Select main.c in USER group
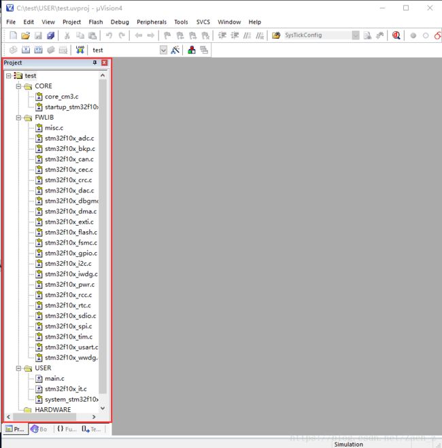This screenshot has height=448, width=442. click(x=54, y=379)
